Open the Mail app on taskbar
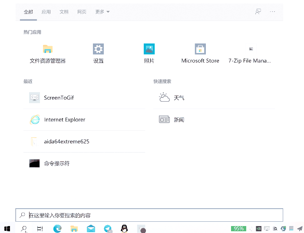 [x=91, y=229]
